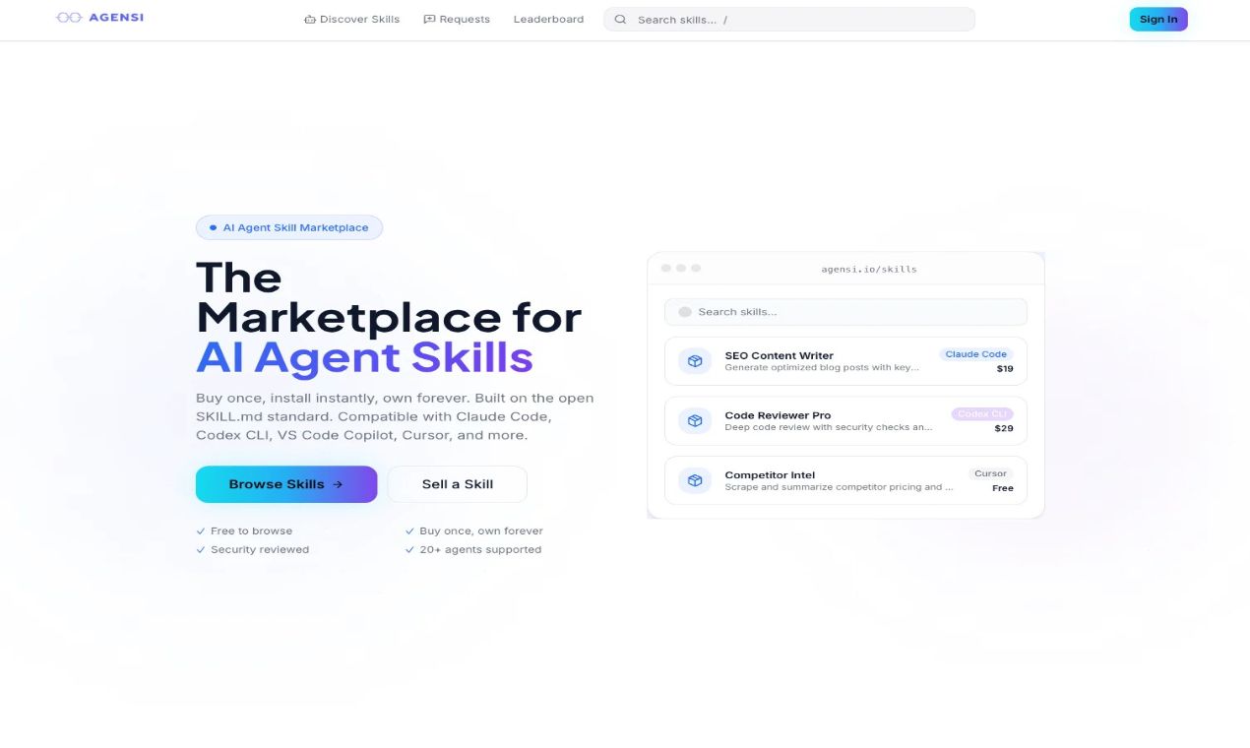Click the chat bubble icon beside Requests

click(428, 19)
